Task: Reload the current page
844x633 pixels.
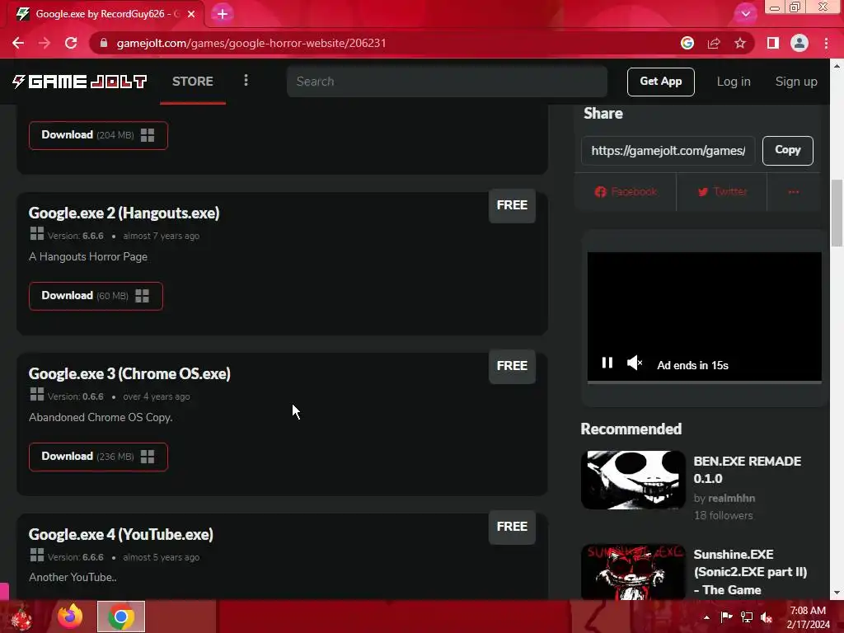Action: (x=71, y=43)
